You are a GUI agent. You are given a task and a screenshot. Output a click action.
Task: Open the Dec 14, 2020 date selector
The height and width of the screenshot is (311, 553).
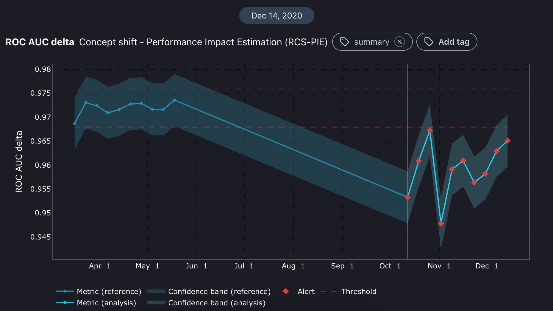[276, 15]
